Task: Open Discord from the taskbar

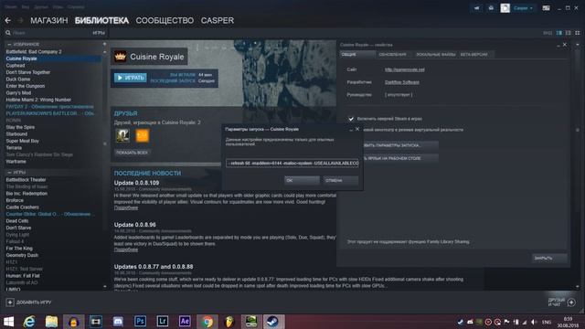Action: (118, 322)
